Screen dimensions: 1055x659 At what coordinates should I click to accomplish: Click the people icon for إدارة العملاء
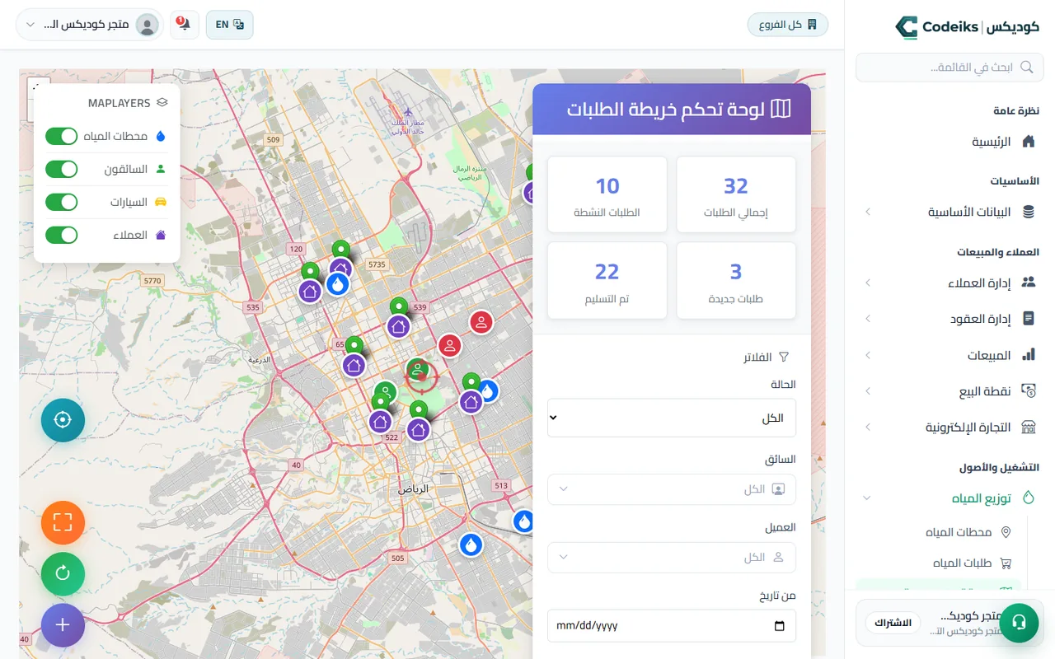(x=1028, y=283)
